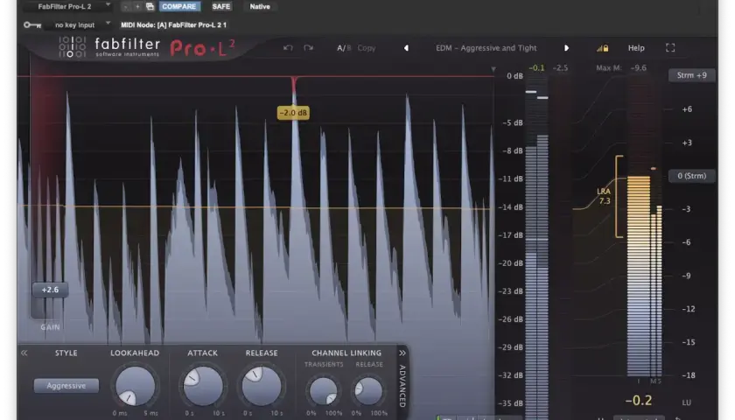Viewport: 735px width, 420px height.
Task: Click the 0 dB scale label
Action: click(514, 76)
